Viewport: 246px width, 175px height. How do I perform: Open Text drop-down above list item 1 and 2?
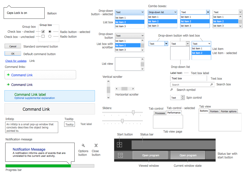[201, 44]
